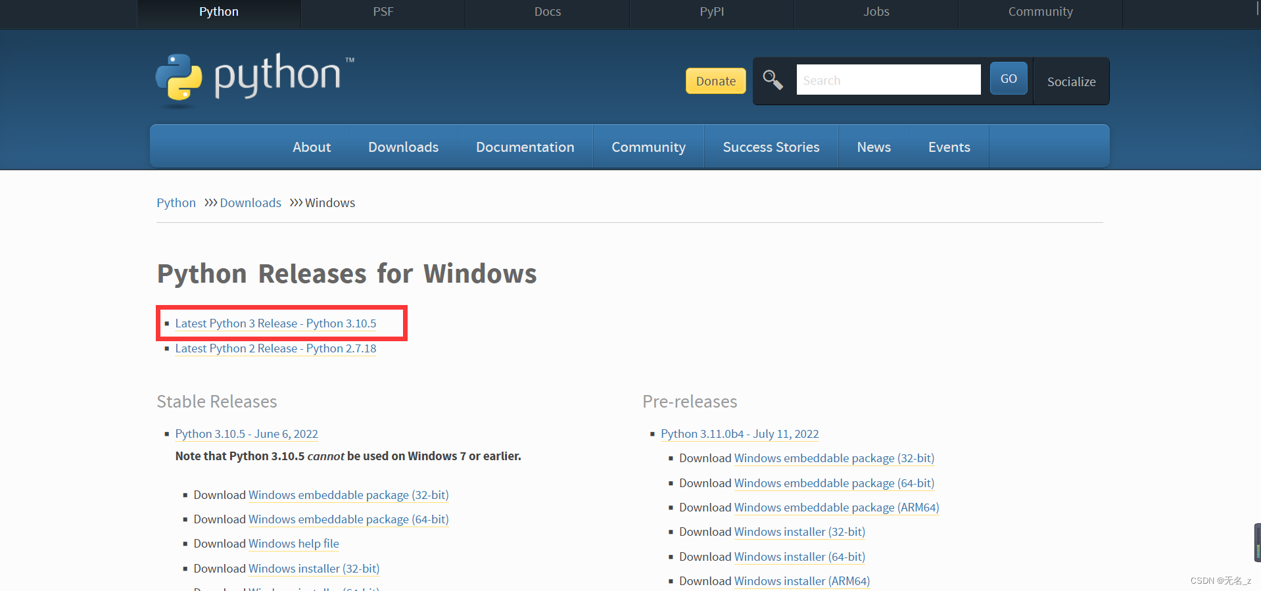The width and height of the screenshot is (1261, 591).
Task: Download pre-release Windows embeddable package (ARM64)
Action: 836,508
